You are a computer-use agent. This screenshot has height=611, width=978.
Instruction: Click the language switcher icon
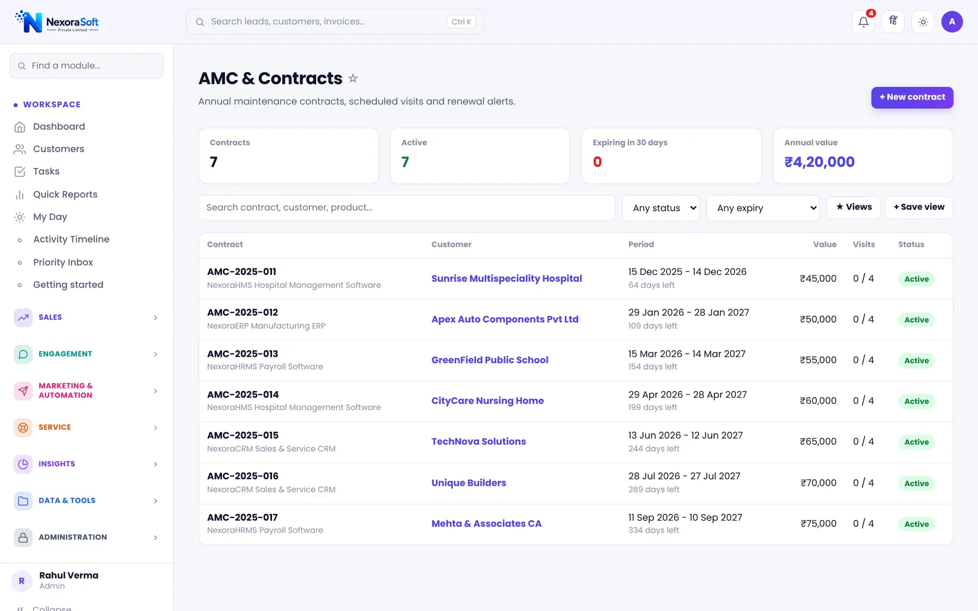click(893, 22)
